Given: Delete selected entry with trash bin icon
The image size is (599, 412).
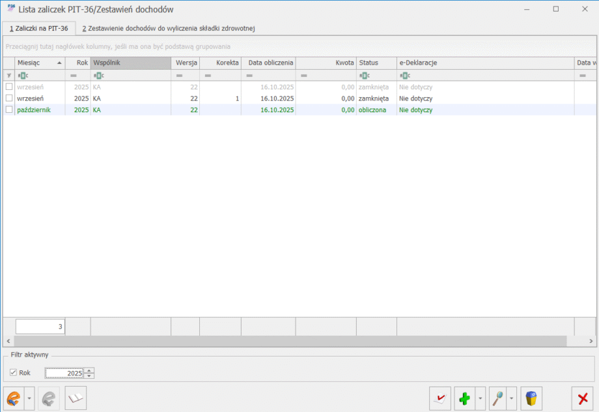Looking at the screenshot, I should pyautogui.click(x=531, y=398).
